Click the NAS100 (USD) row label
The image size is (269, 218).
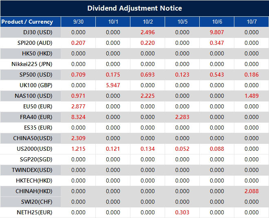33,96
